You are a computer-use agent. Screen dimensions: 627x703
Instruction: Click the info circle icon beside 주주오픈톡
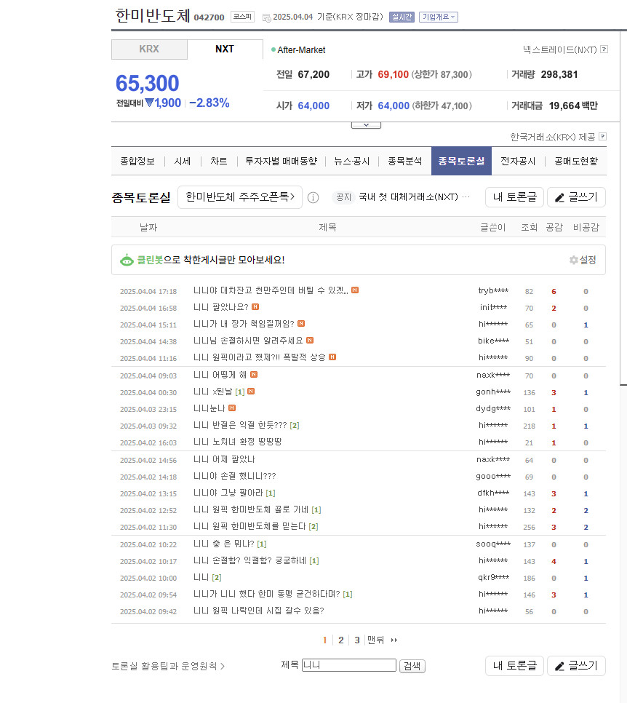313,197
